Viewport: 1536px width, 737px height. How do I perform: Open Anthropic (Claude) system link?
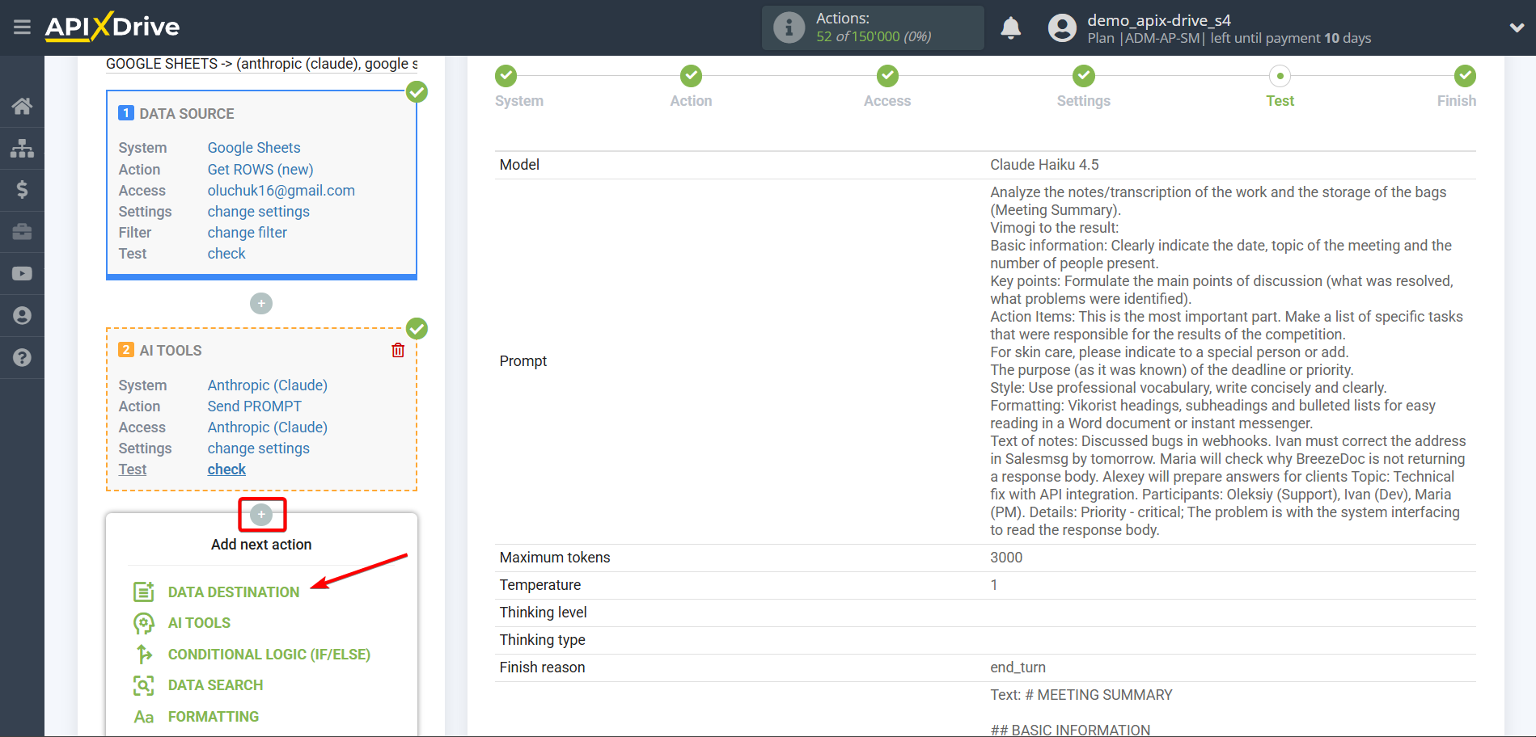(x=268, y=385)
